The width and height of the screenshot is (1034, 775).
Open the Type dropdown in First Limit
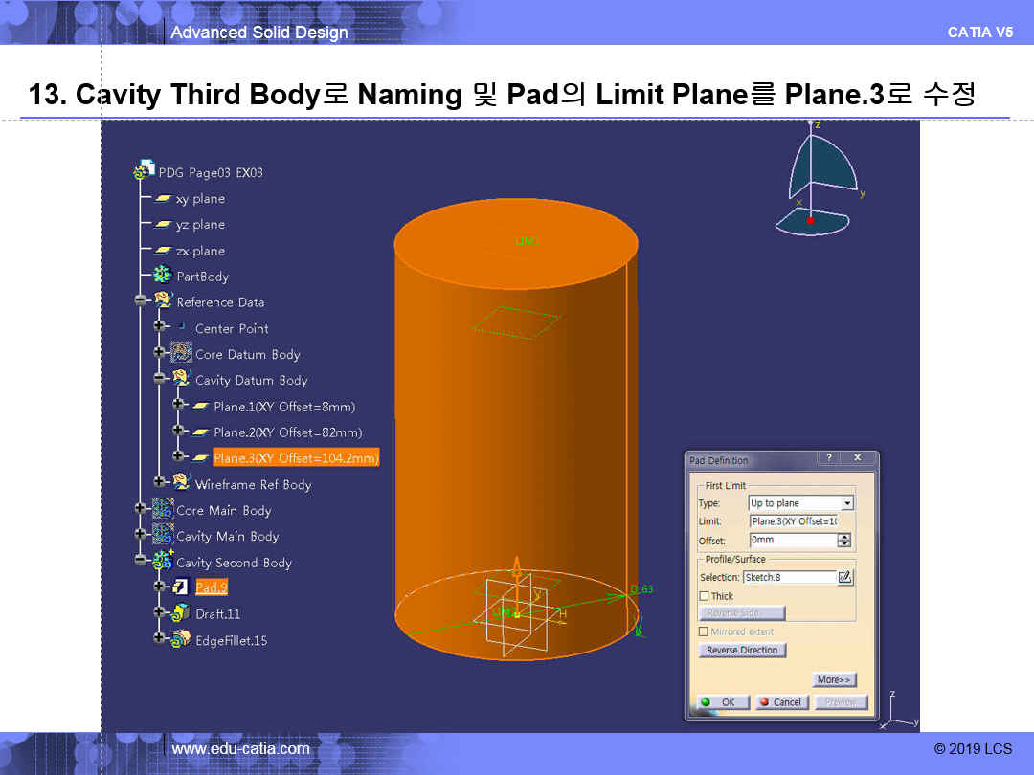tap(846, 503)
